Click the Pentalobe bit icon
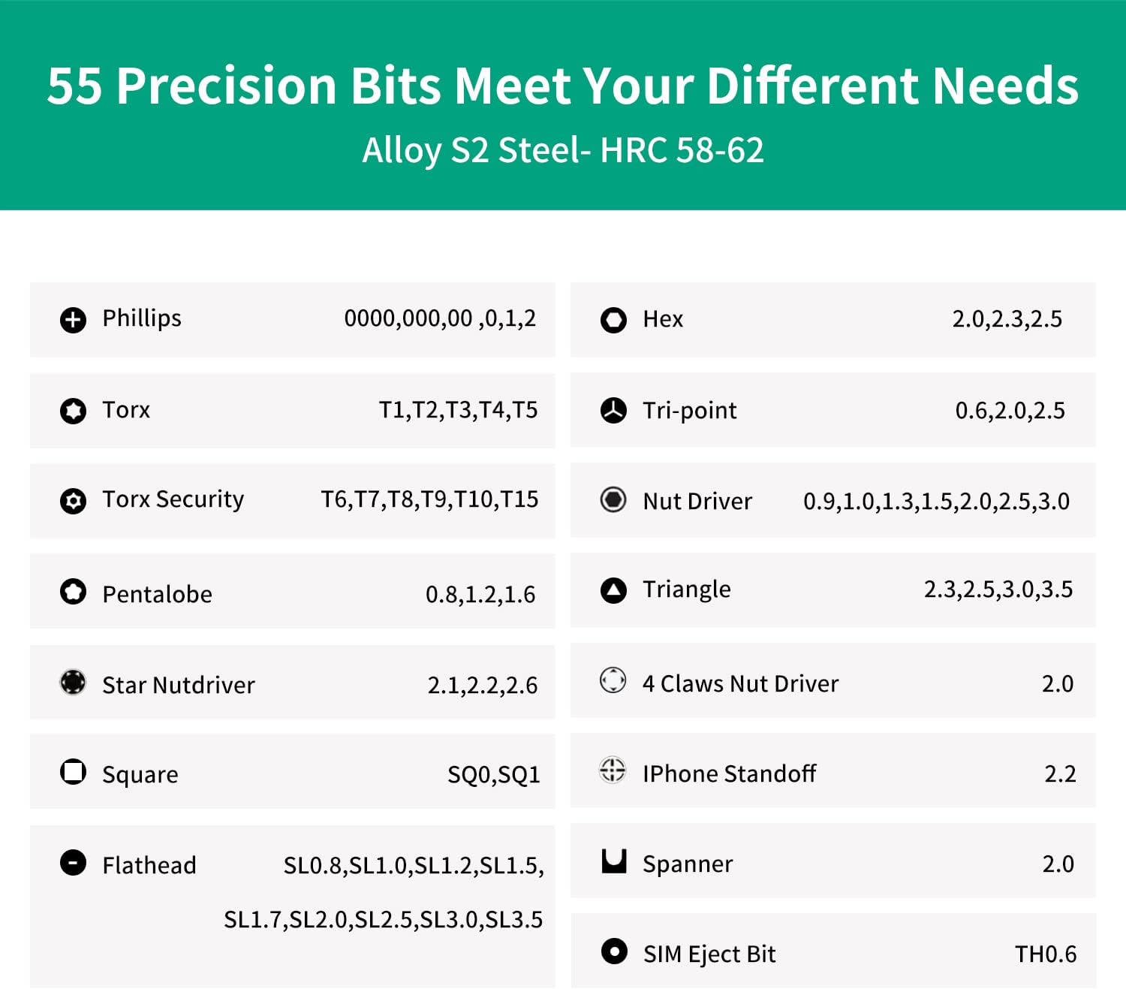 pos(73,592)
